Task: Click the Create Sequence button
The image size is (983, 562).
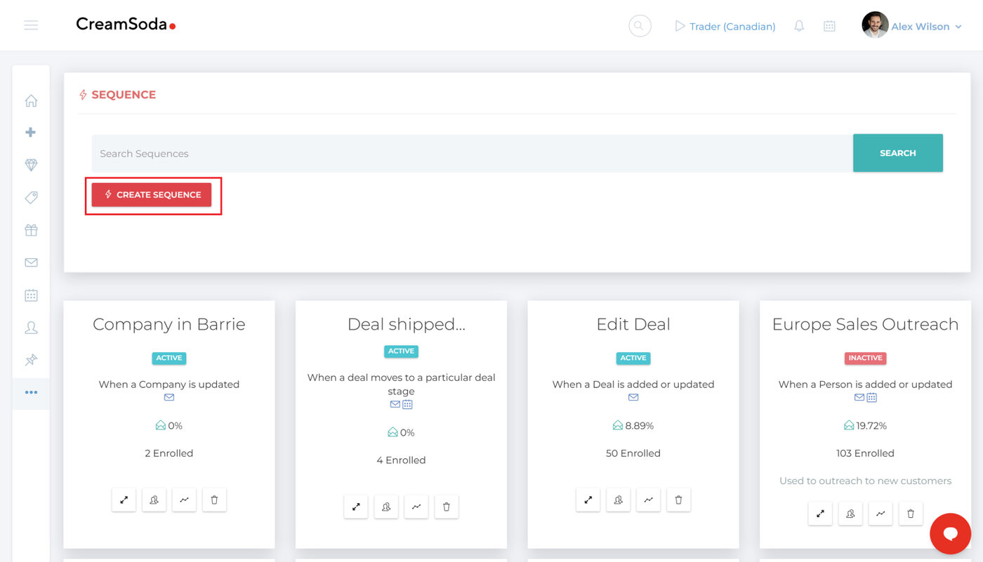Action: (152, 195)
